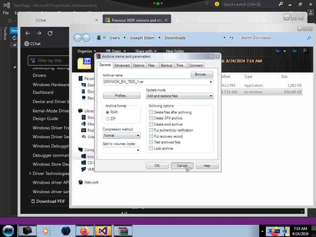This screenshot has height=237, width=316.
Task: Click the Explorer forward navigation button
Action: pyautogui.click(x=86, y=38)
